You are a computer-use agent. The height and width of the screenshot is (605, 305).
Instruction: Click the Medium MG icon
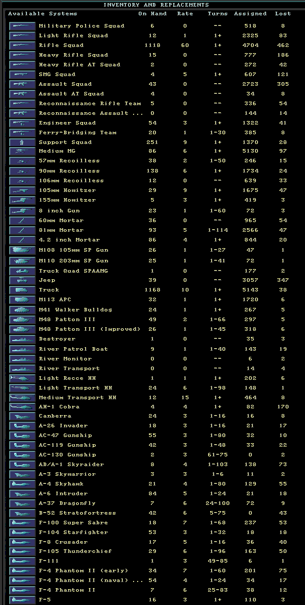[x=22, y=151]
